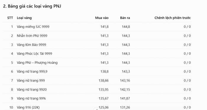Click the 'Vàng nữ trang 9920' row label
207x110 pixels.
[32, 90]
